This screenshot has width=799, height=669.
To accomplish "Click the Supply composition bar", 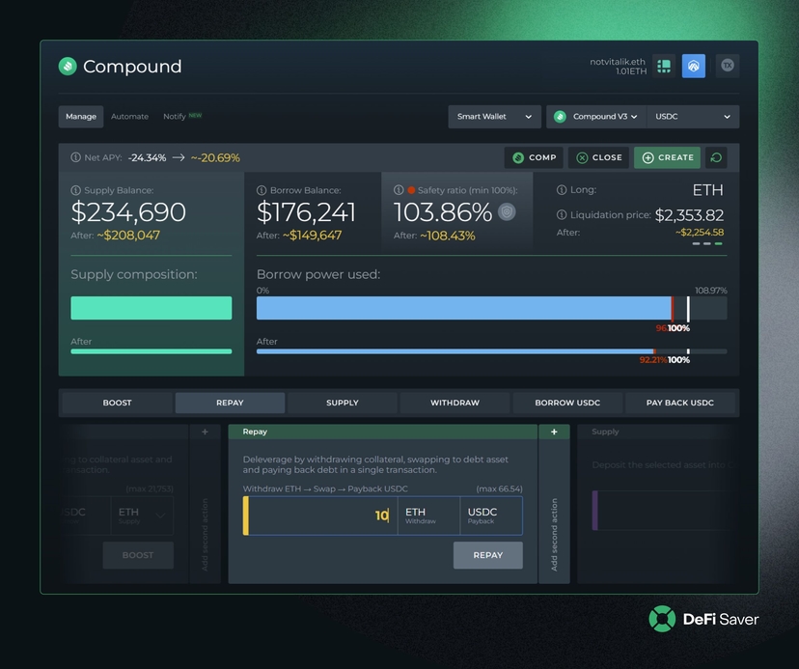I will pos(151,308).
